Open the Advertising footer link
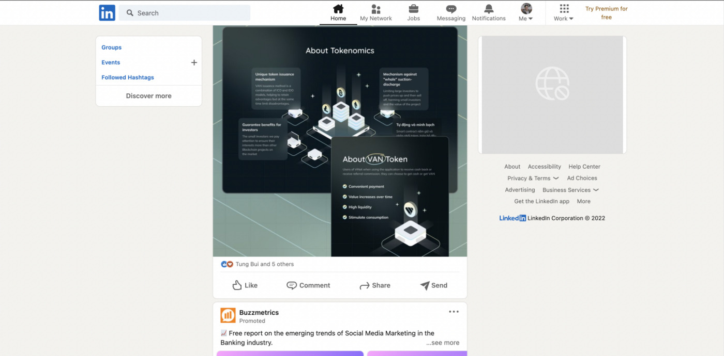This screenshot has height=356, width=724. 520,190
